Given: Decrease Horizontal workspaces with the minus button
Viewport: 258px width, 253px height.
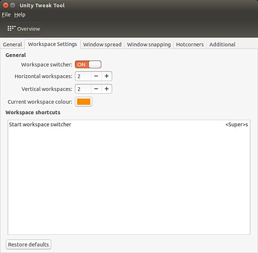Looking at the screenshot, I should click(96, 76).
